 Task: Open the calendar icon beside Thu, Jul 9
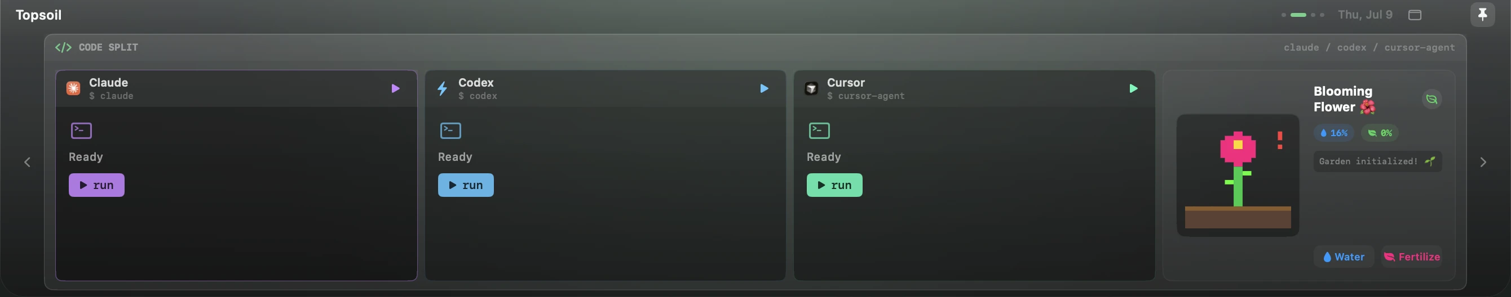(x=1415, y=15)
